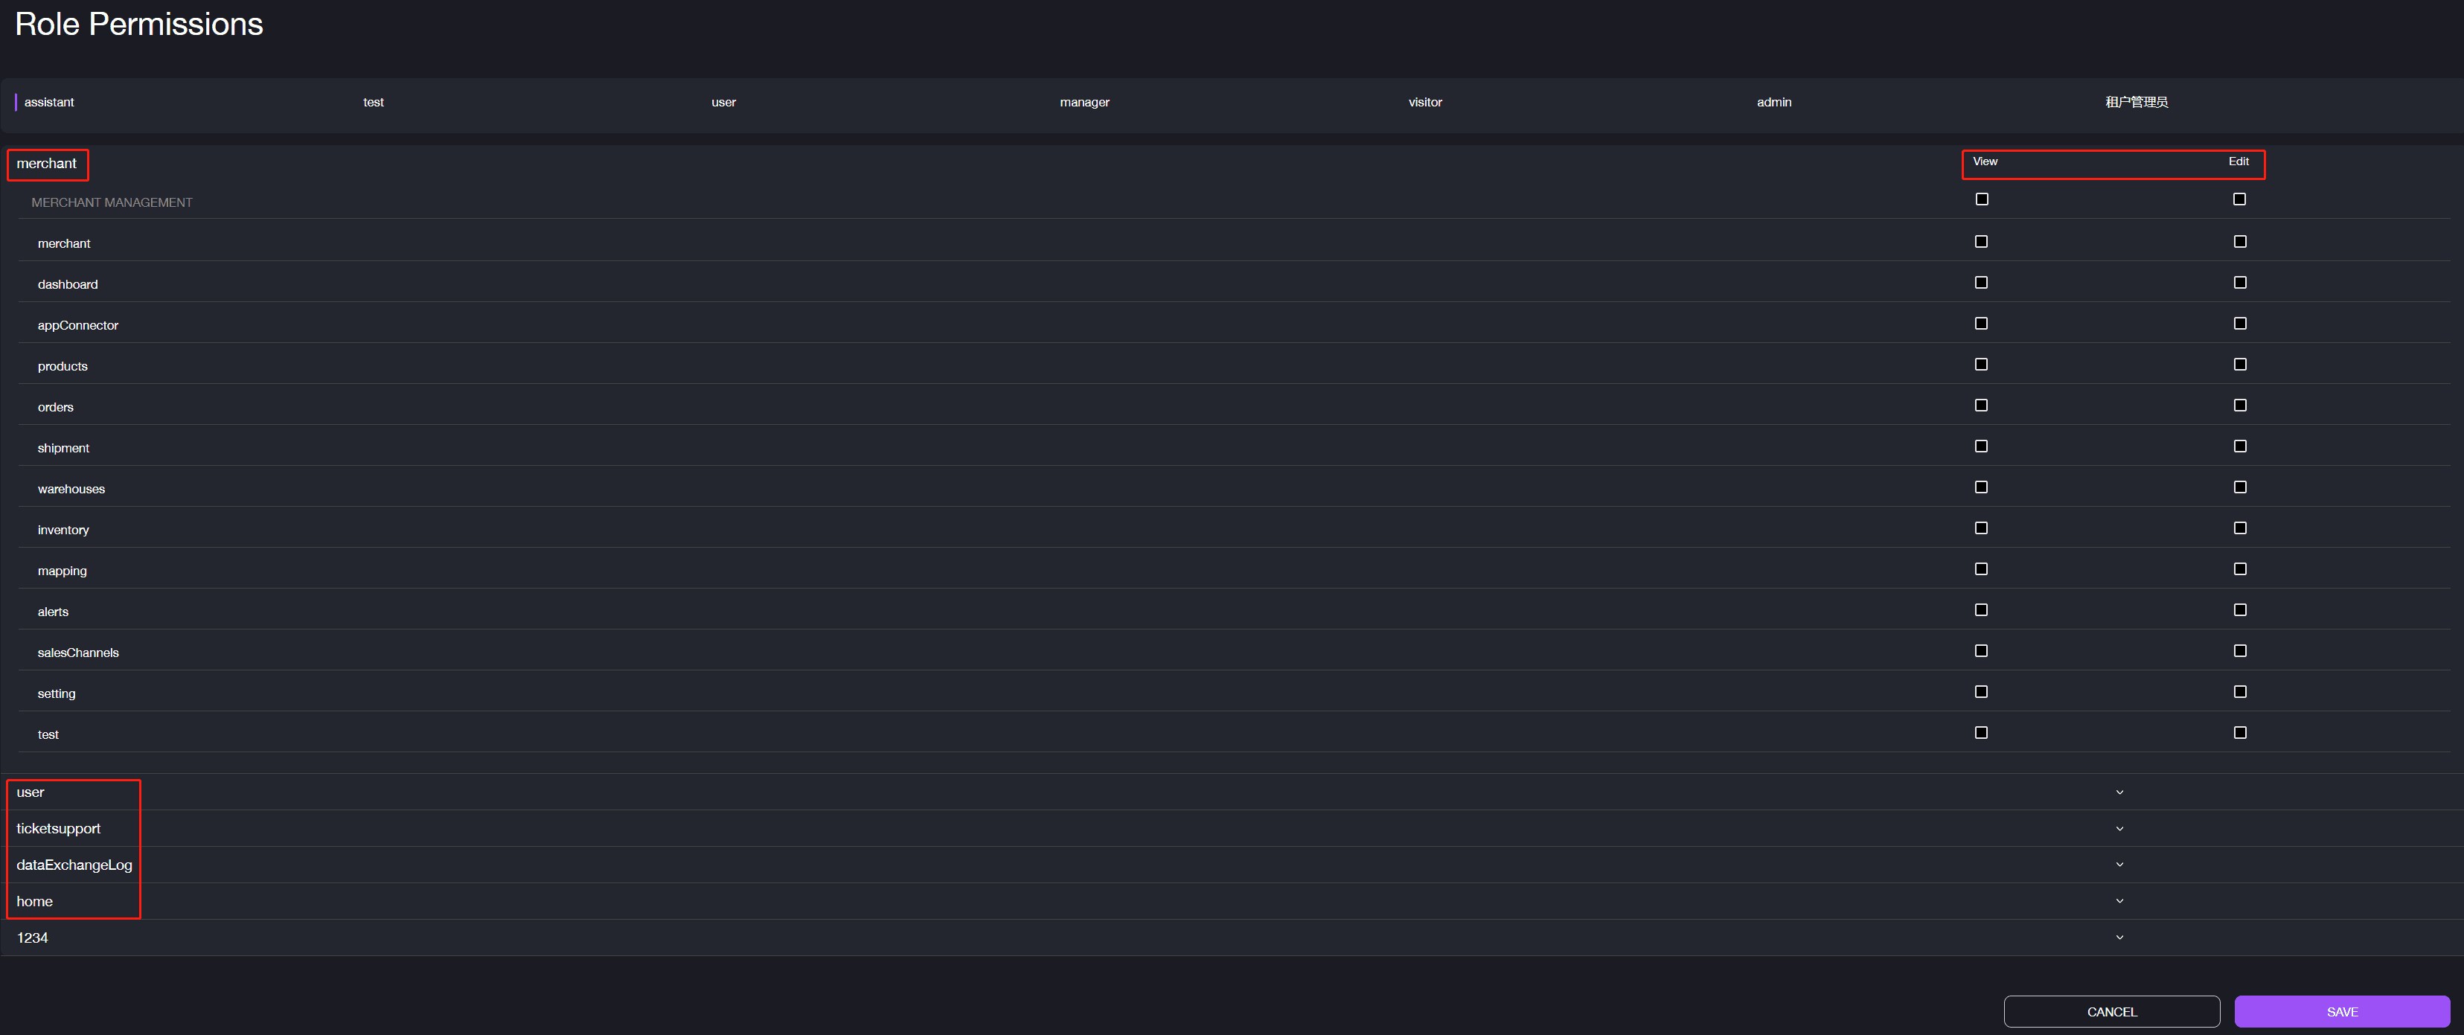
Task: Enable Edit permission for dashboard
Action: tap(2239, 283)
